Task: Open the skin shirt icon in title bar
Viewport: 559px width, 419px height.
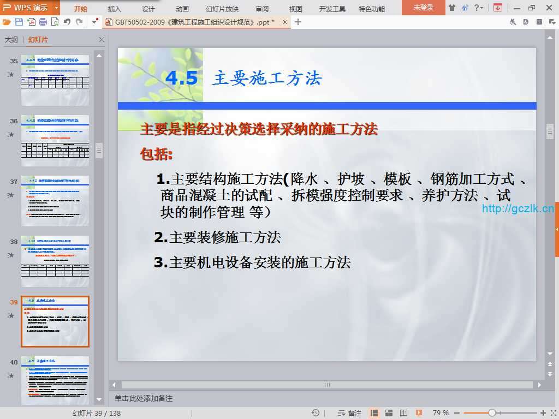Action: [452, 8]
